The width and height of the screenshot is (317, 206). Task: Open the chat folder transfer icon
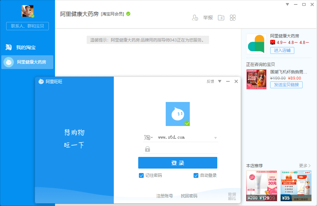click(x=220, y=18)
